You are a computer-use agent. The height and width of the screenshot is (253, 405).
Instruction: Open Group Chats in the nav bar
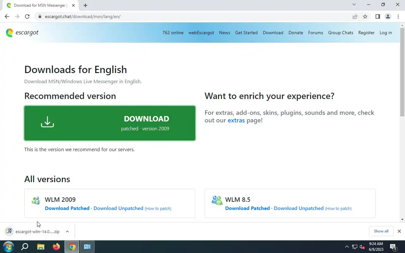click(340, 33)
